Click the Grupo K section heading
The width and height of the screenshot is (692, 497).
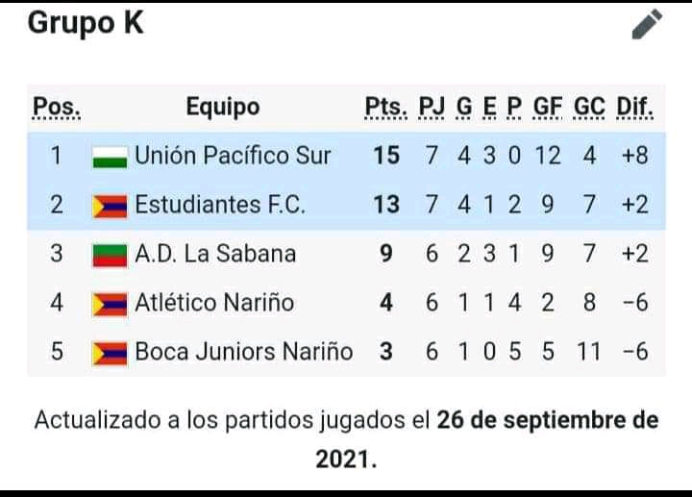[86, 22]
